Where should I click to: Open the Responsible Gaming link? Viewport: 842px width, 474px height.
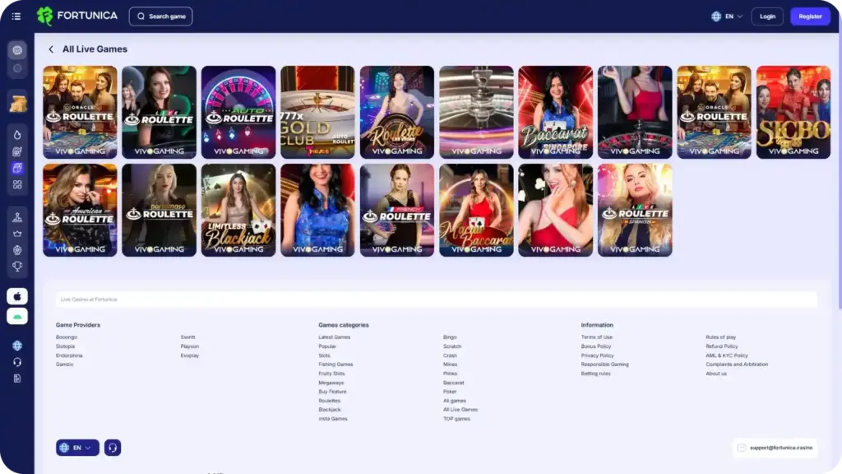604,365
